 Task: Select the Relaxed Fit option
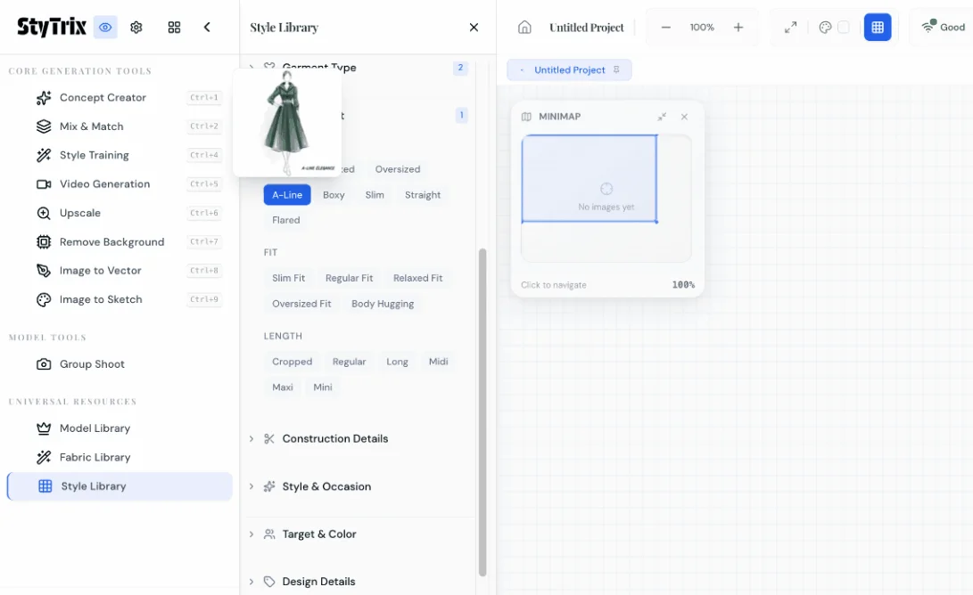point(417,279)
